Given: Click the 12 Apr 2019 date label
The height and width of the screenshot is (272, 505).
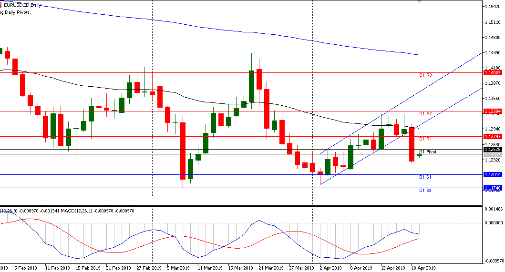Looking at the screenshot, I should [x=393, y=268].
